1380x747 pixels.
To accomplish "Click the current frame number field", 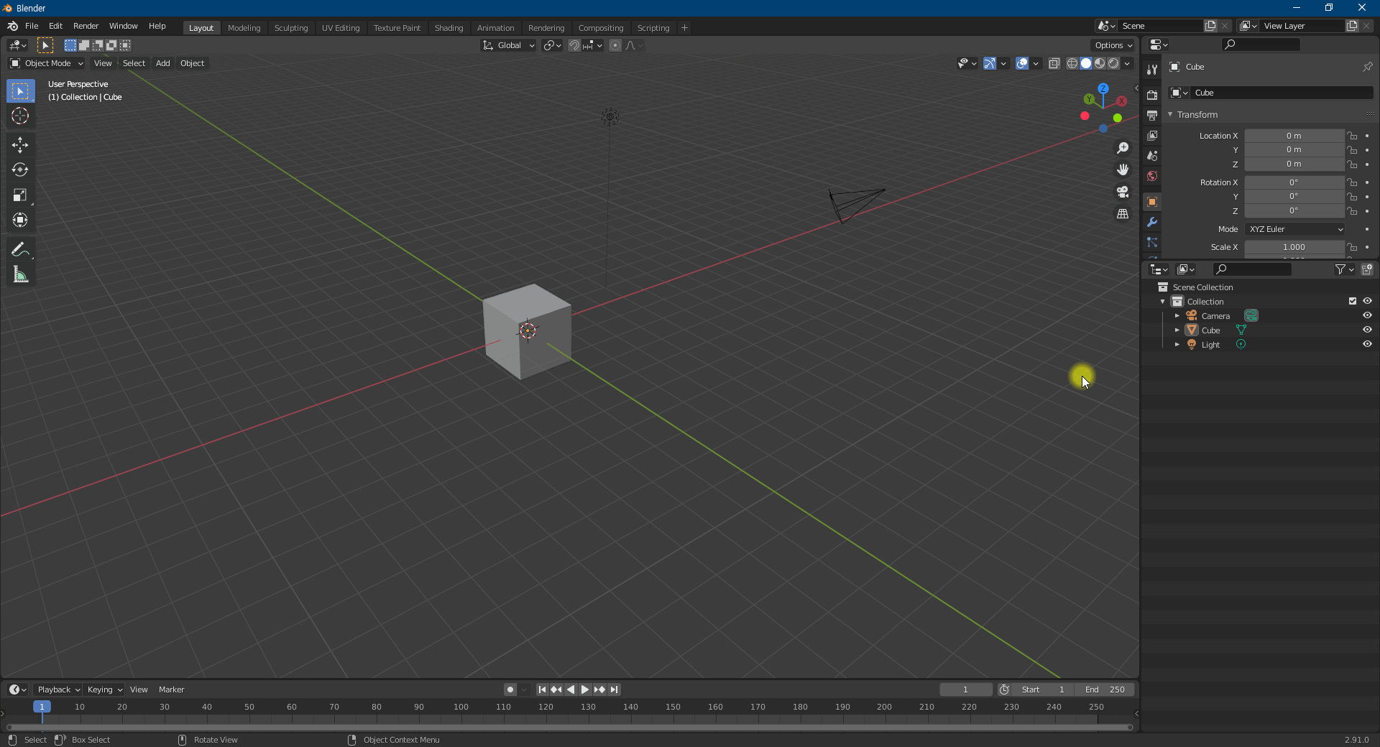I will [966, 690].
